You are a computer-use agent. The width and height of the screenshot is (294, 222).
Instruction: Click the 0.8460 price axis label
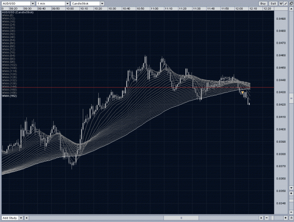coord(281,55)
